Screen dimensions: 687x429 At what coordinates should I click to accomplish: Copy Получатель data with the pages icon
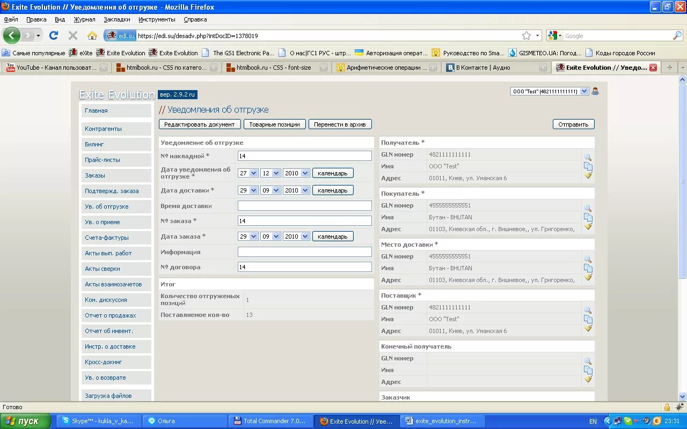pos(588,166)
